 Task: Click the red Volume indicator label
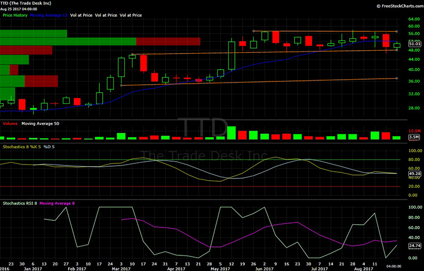pyautogui.click(x=10, y=123)
